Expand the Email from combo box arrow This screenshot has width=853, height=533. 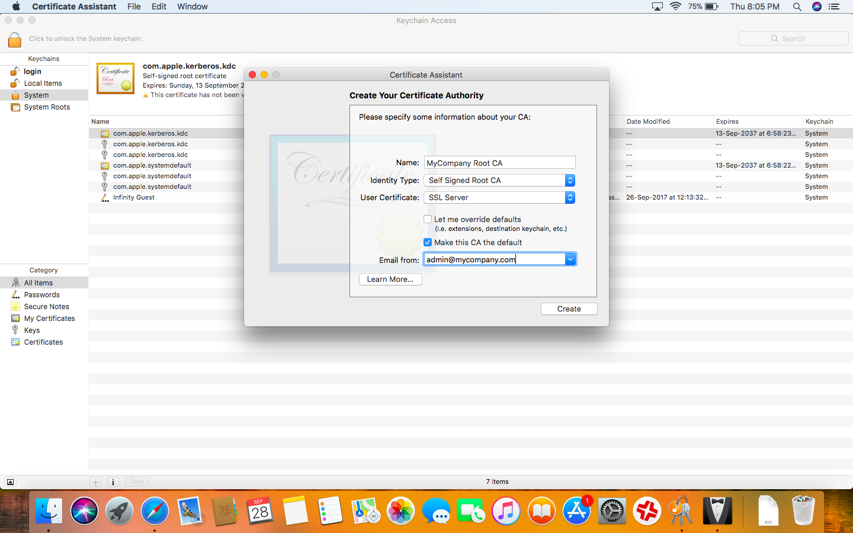click(x=570, y=259)
